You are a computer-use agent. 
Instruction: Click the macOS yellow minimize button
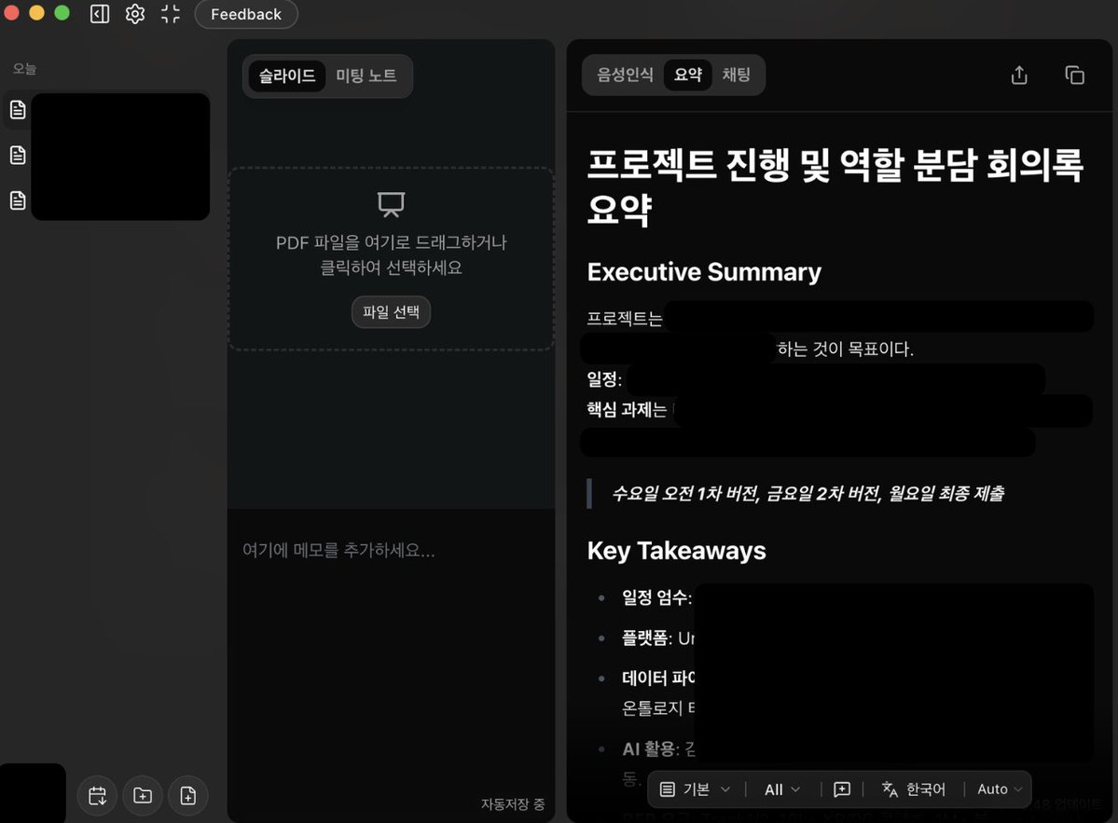pos(36,13)
